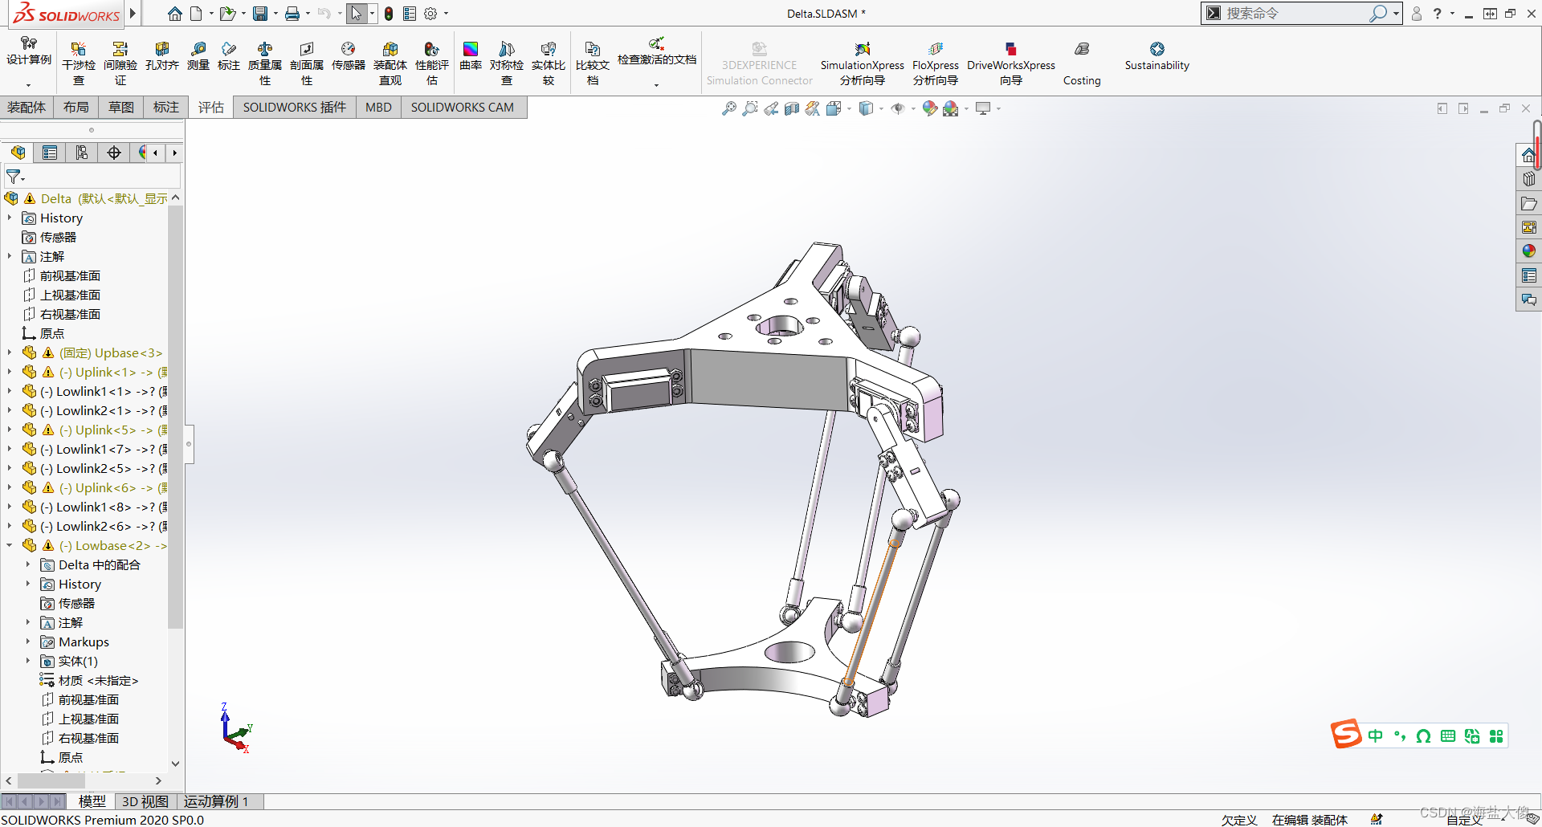Select the 测量 measure tool

(x=198, y=56)
